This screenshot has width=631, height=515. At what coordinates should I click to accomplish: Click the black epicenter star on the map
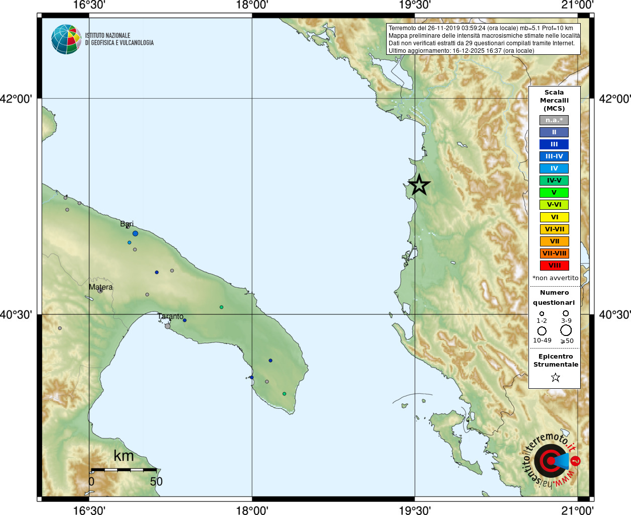click(x=419, y=185)
